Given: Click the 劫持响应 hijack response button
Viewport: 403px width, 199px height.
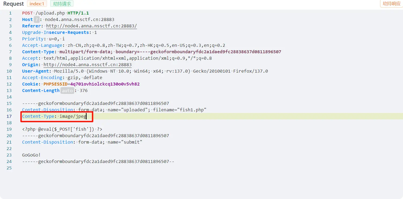Looking at the screenshot, I should pos(391,4).
